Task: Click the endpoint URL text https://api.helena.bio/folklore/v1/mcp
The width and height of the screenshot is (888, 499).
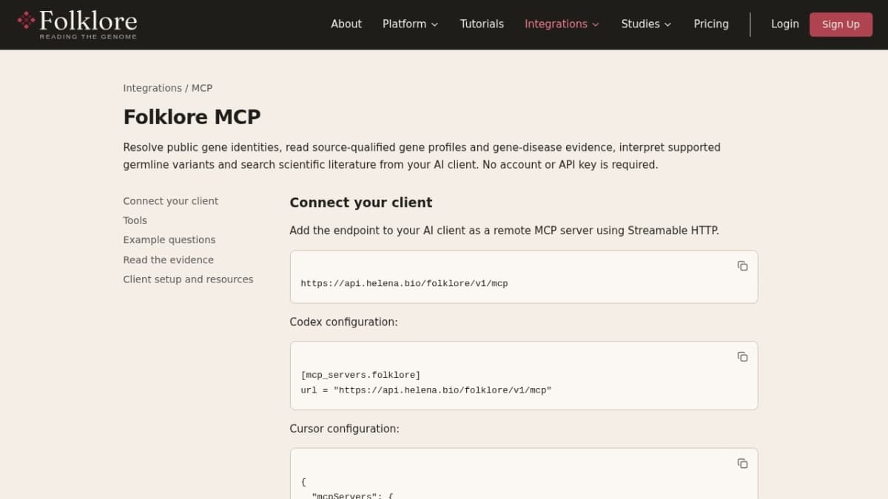Action: pos(404,283)
